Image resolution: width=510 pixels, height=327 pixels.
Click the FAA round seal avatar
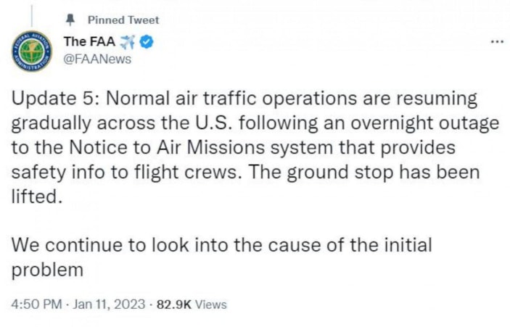click(33, 52)
